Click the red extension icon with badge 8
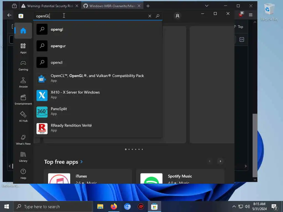Image resolution: width=283 pixels, height=212 pixels. tap(241, 14)
